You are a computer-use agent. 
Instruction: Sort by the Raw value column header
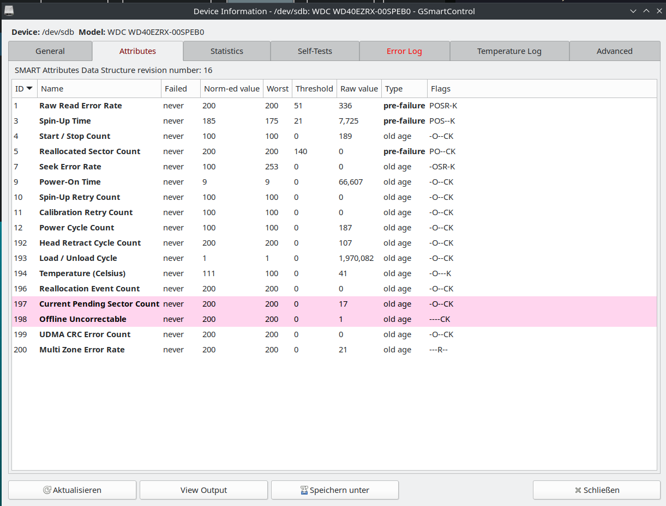359,89
